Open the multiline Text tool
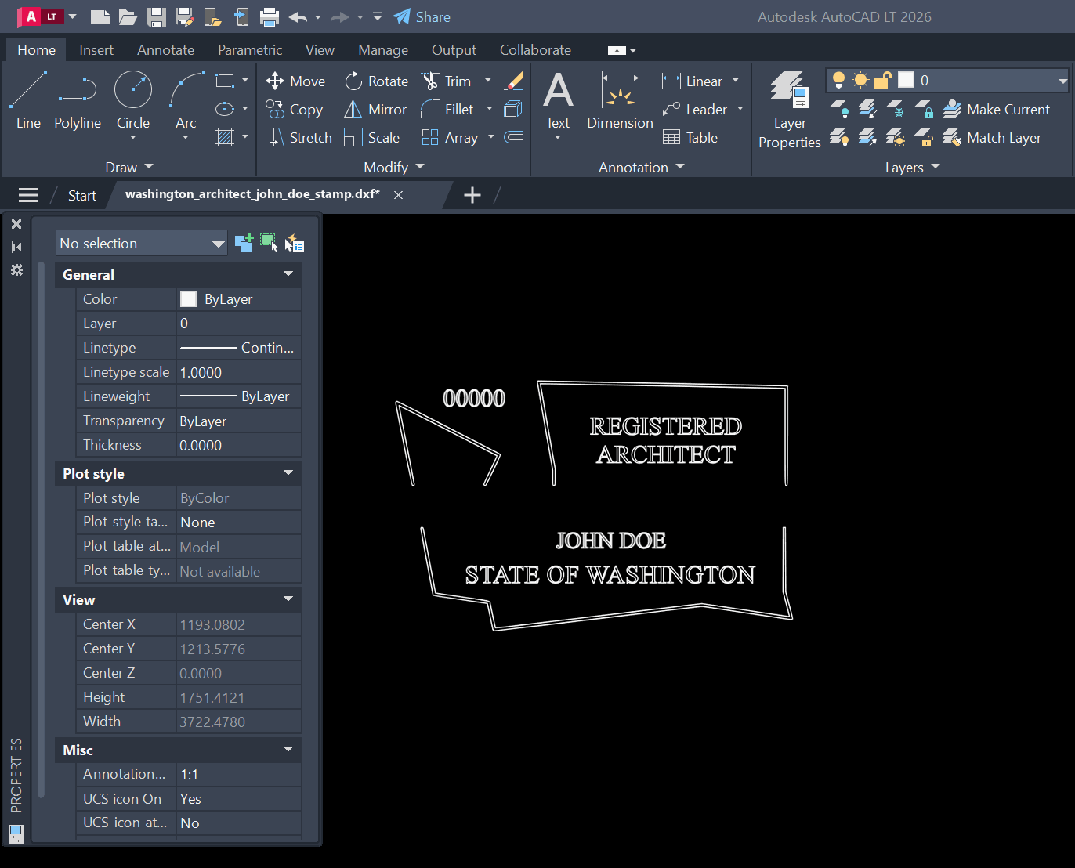The image size is (1075, 868). click(x=558, y=100)
